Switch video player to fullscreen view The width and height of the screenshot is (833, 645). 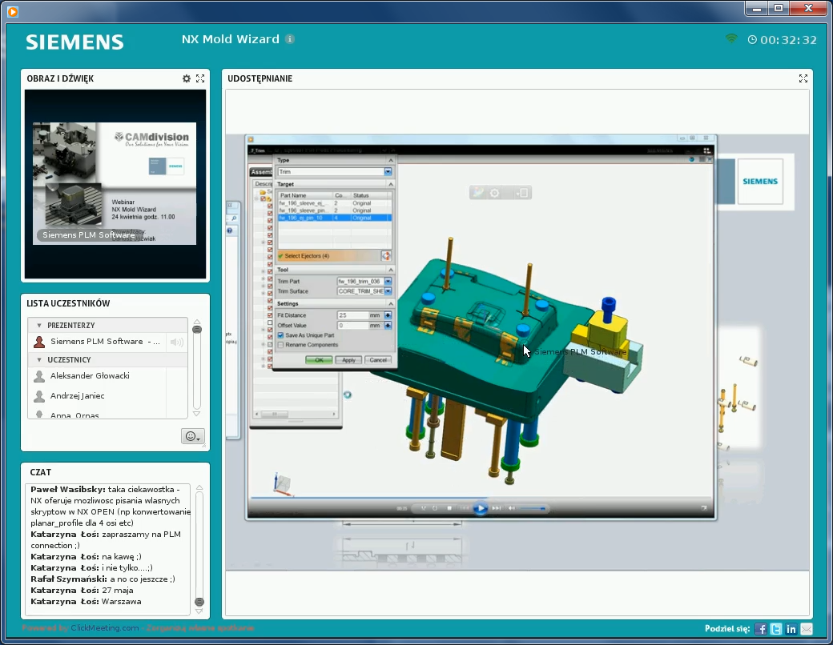[704, 508]
